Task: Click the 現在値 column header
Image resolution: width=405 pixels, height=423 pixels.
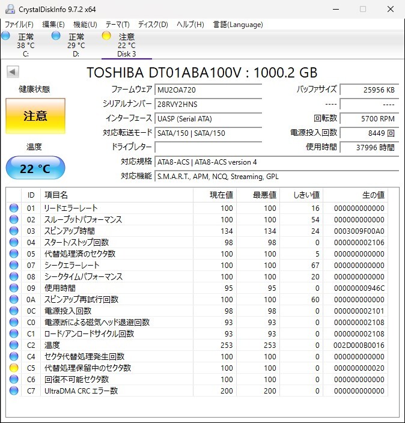Action: (x=215, y=195)
